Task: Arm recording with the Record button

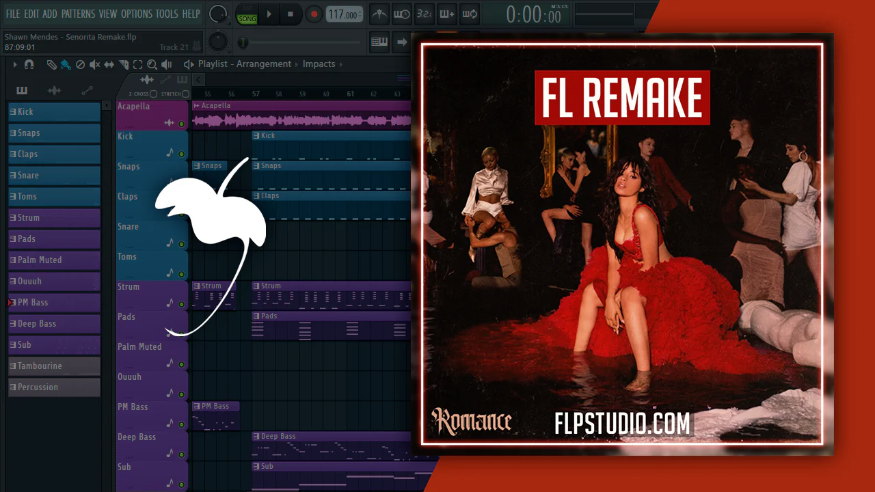Action: 314,14
